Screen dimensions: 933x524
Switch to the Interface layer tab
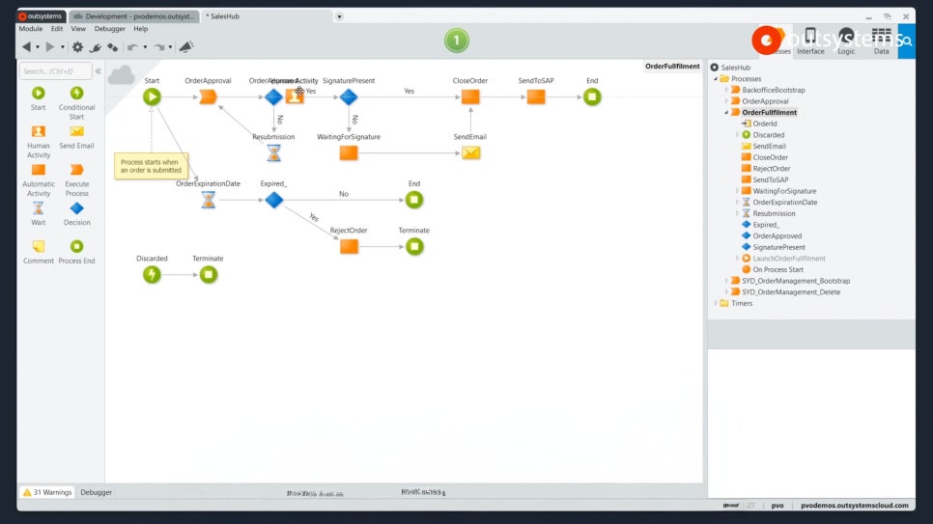point(810,41)
